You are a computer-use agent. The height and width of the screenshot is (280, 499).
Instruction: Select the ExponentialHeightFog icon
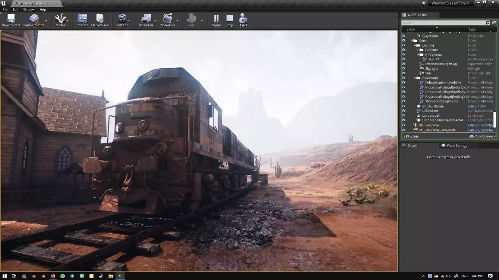pyautogui.click(x=422, y=64)
